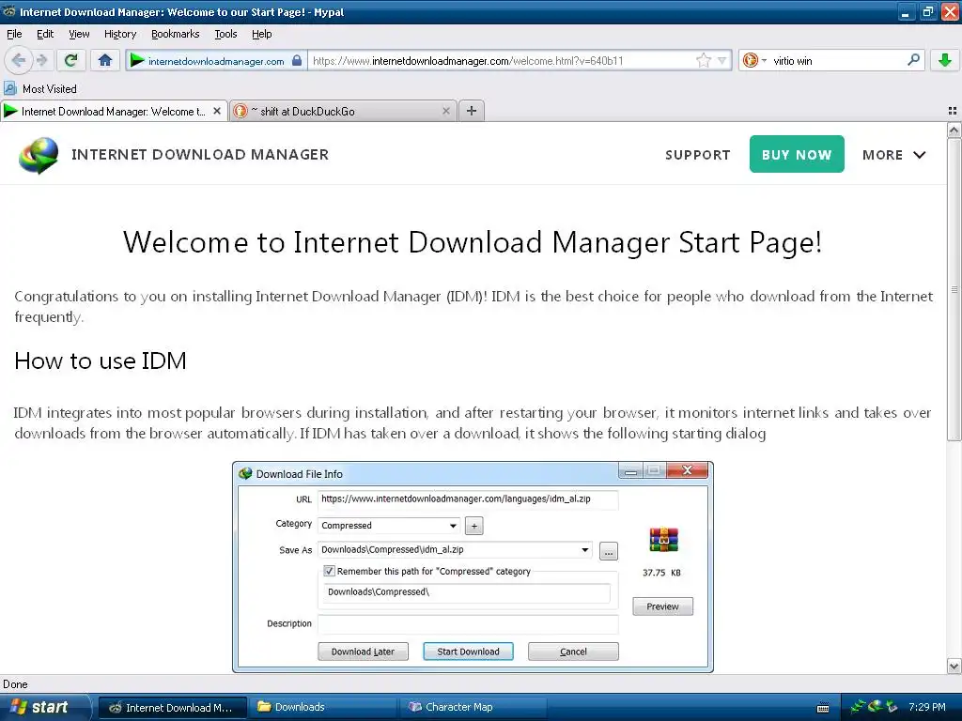This screenshot has width=962, height=721.
Task: Click the vertical scrollbar thumb
Action: (x=954, y=289)
